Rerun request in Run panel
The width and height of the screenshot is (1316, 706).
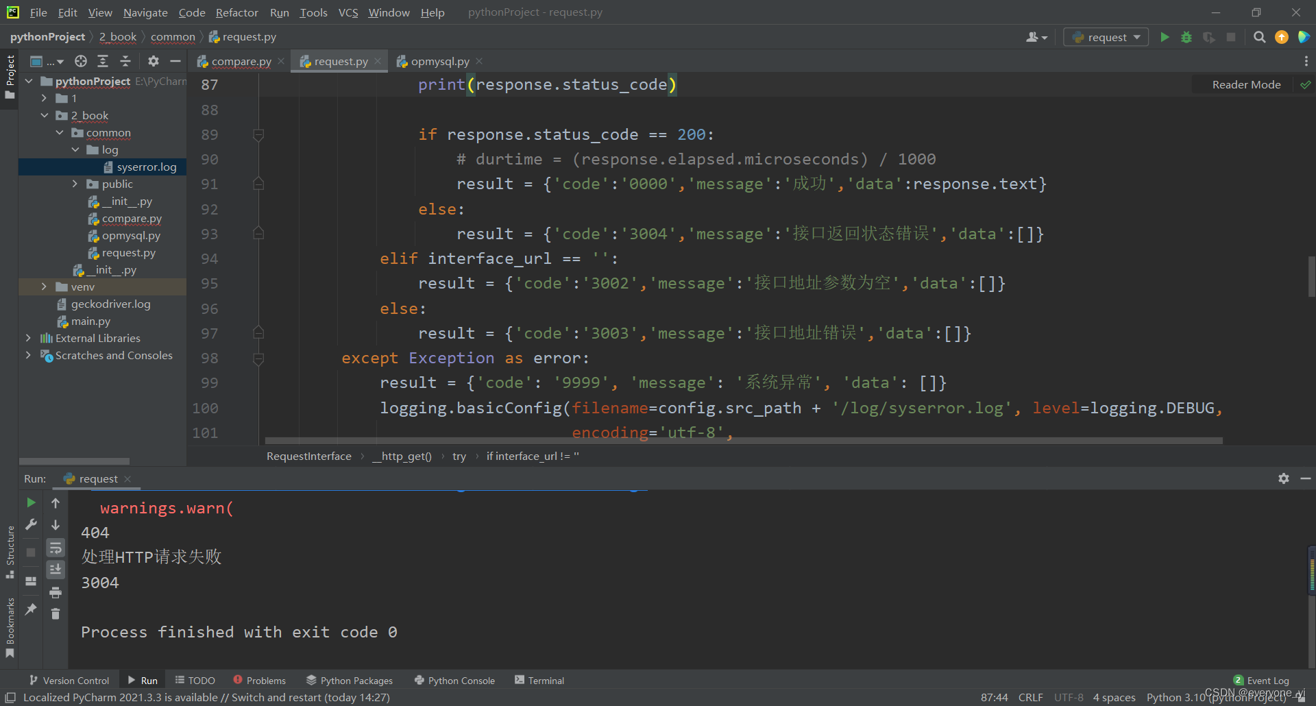point(31,502)
